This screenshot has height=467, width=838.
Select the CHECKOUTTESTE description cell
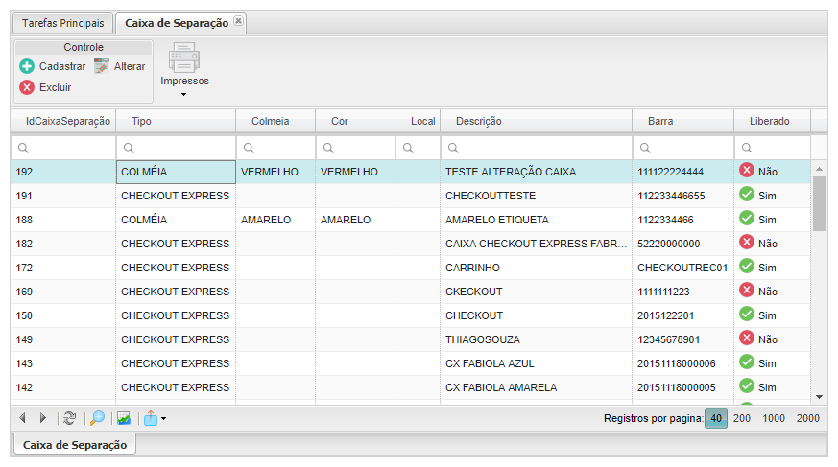(536, 196)
